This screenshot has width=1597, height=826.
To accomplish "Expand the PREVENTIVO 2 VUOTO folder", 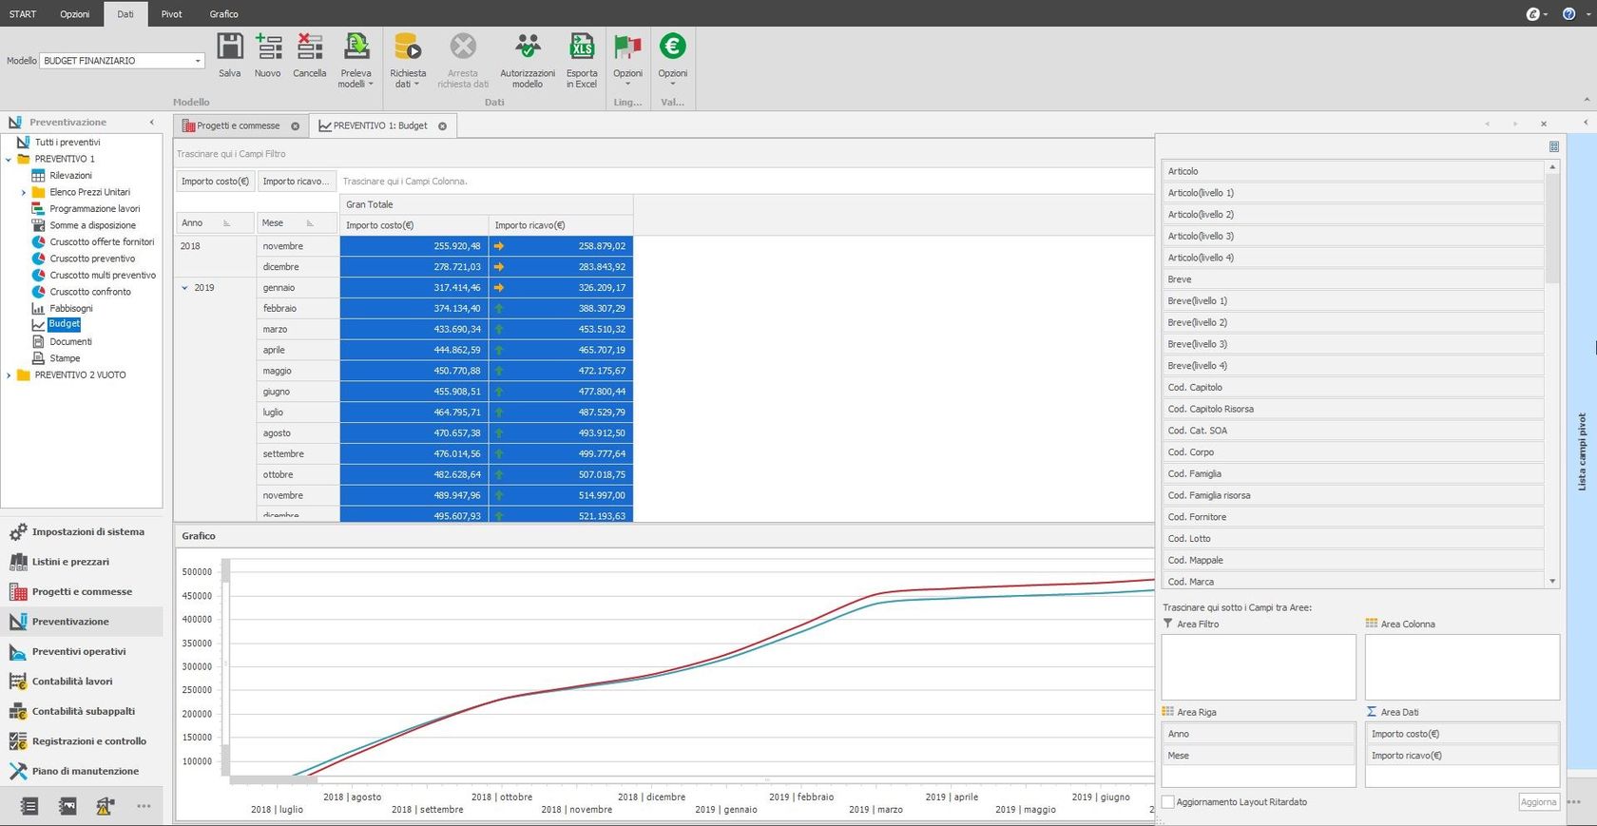I will tap(10, 375).
